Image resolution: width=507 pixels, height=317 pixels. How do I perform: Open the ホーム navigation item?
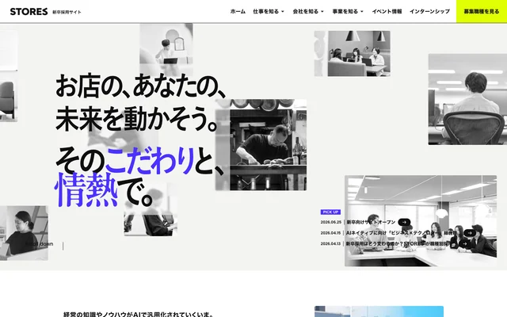click(238, 11)
